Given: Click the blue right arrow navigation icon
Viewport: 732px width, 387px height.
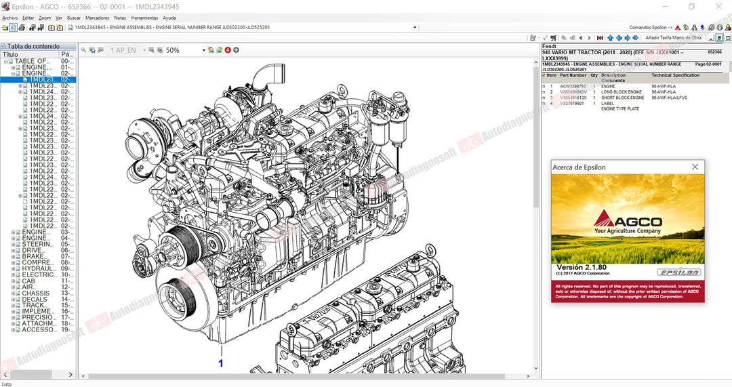Looking at the screenshot, I should pyautogui.click(x=628, y=38).
